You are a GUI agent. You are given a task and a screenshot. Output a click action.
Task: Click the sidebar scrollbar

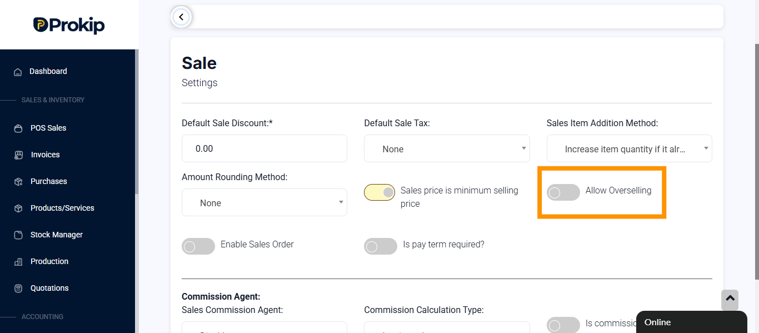[137, 122]
